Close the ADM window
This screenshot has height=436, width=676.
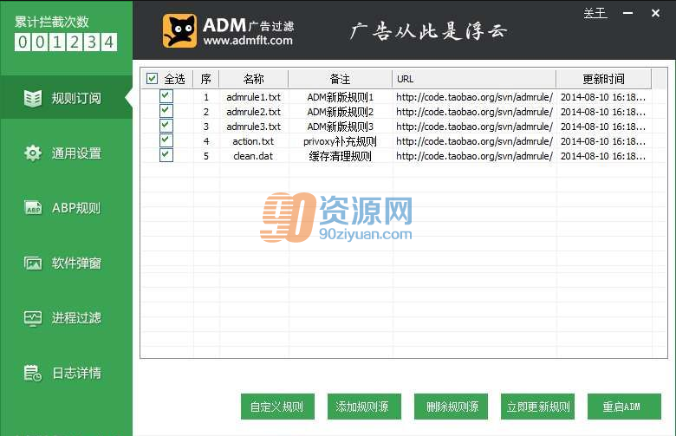tap(655, 13)
